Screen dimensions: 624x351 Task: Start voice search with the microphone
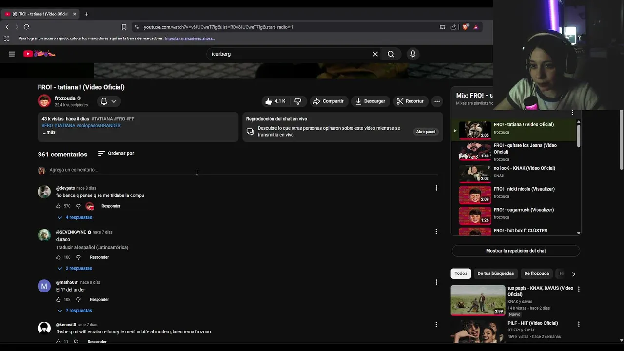point(413,54)
